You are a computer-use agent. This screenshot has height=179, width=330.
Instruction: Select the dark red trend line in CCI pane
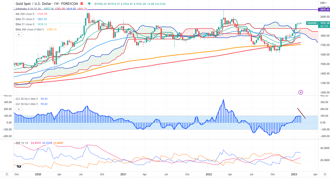(x=301, y=113)
